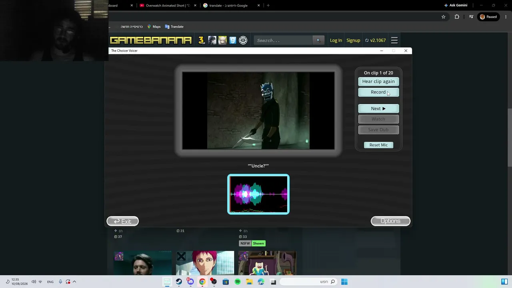This screenshot has width=512, height=288.
Task: Open the number 3 game icon
Action: [x=201, y=40]
